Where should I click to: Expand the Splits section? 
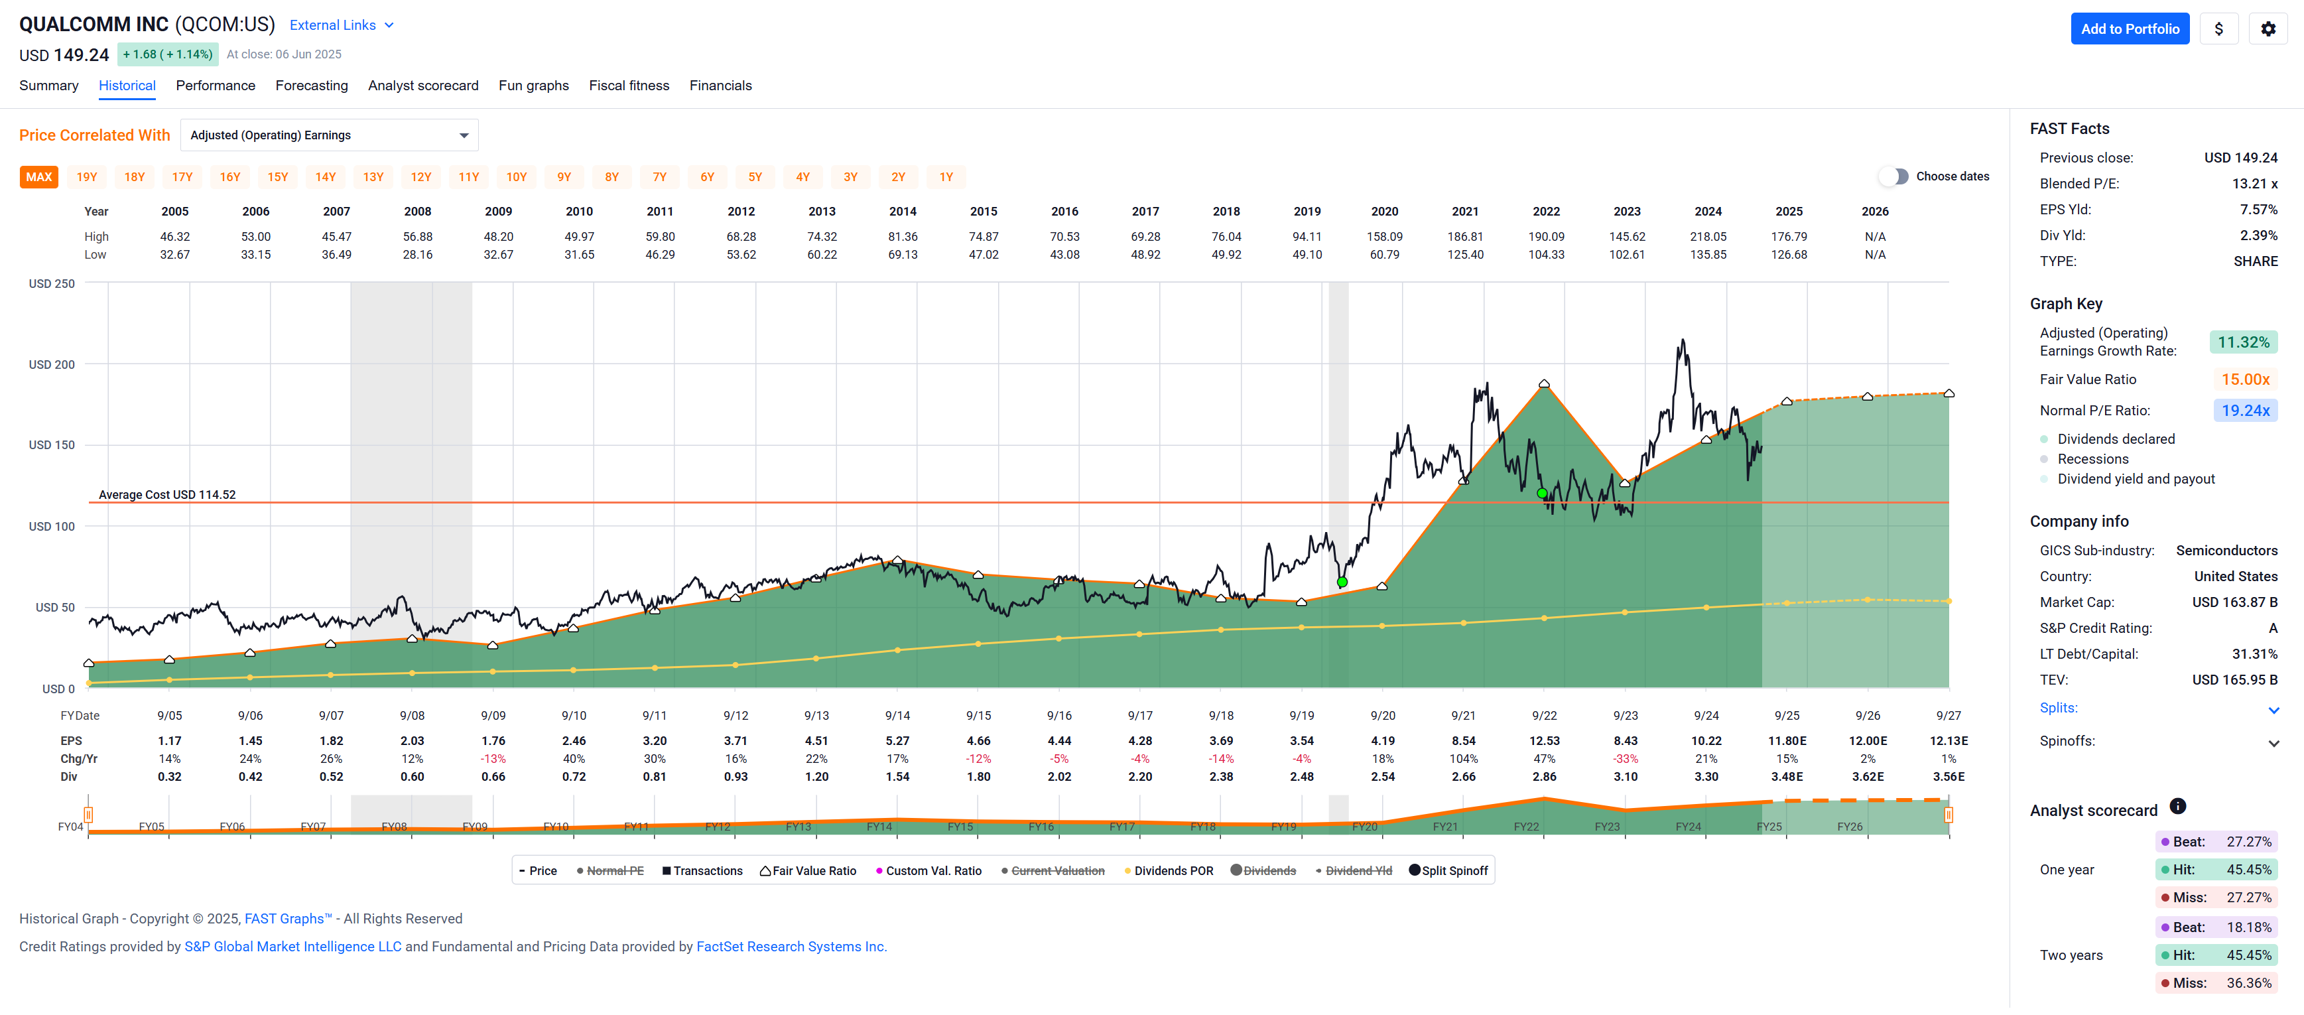click(2273, 710)
